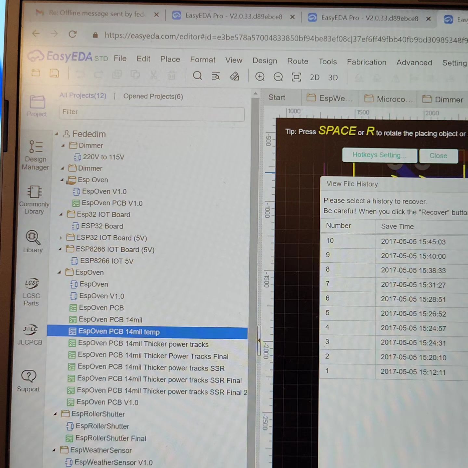The height and width of the screenshot is (468, 468).
Task: Click the project panel scroll up arrow
Action: (255, 94)
